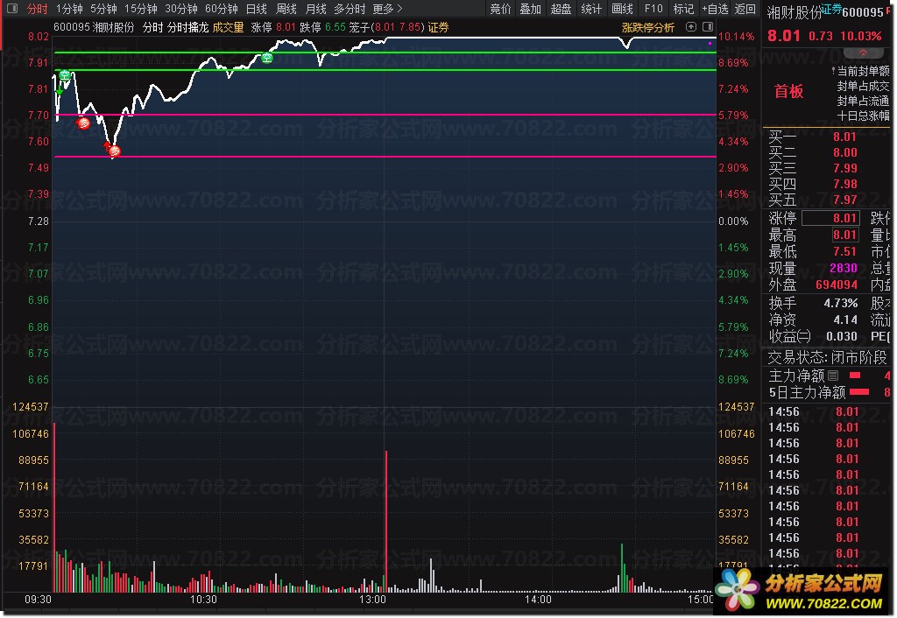Click the 最低 value 7.51
Image resolution: width=897 pixels, height=618 pixels.
coord(845,251)
